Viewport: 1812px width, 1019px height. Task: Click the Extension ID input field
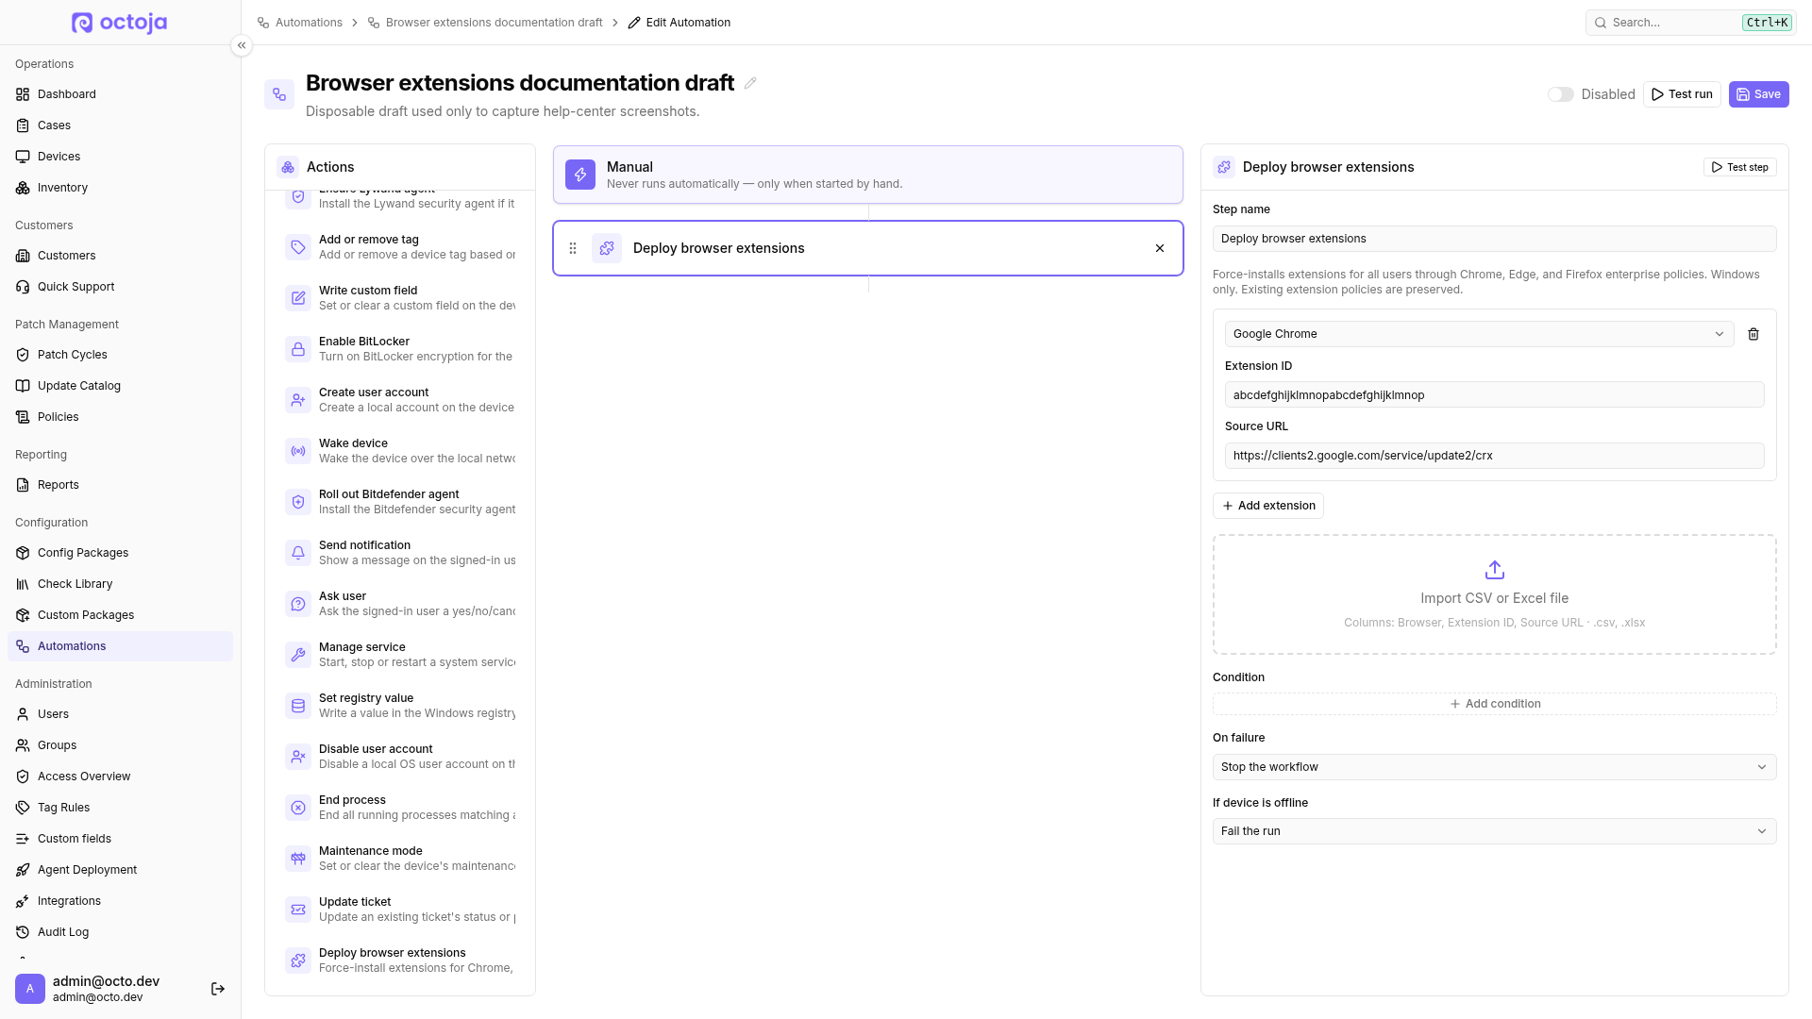pyautogui.click(x=1494, y=395)
